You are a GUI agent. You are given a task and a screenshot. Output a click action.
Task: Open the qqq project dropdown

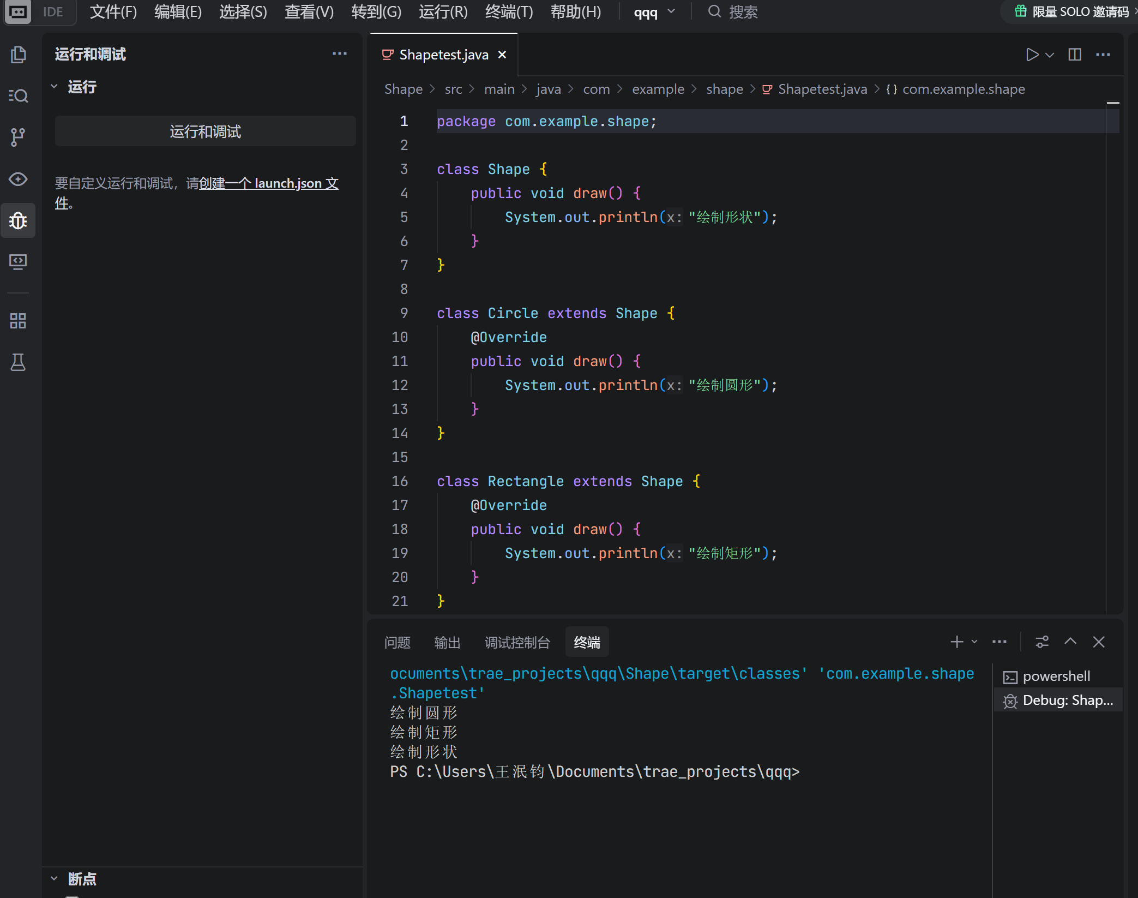(654, 12)
